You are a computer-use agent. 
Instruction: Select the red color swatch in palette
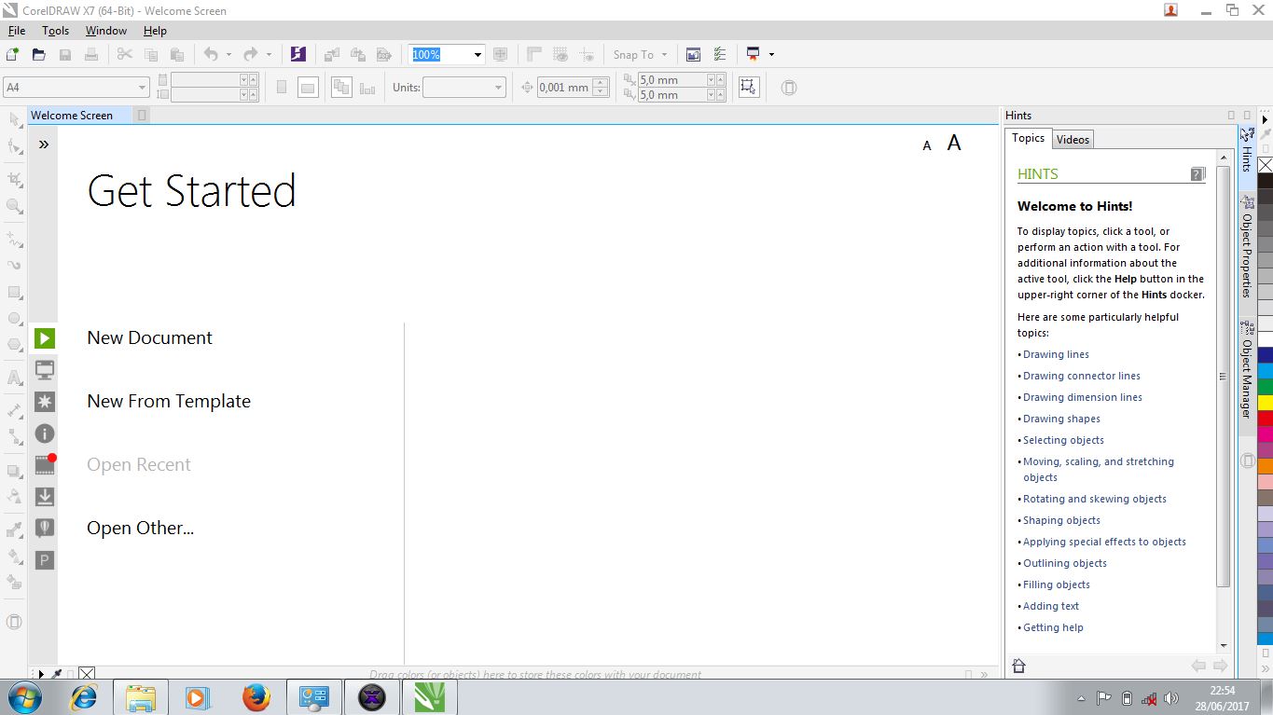1266,418
